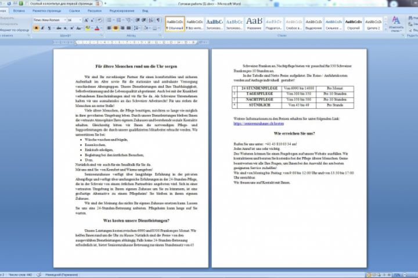Align text left
Image resolution: width=418 pixels, height=278 pixels.
point(109,28)
